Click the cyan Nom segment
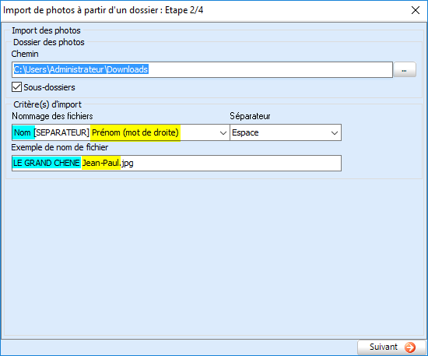This screenshot has width=428, height=356. pos(23,132)
